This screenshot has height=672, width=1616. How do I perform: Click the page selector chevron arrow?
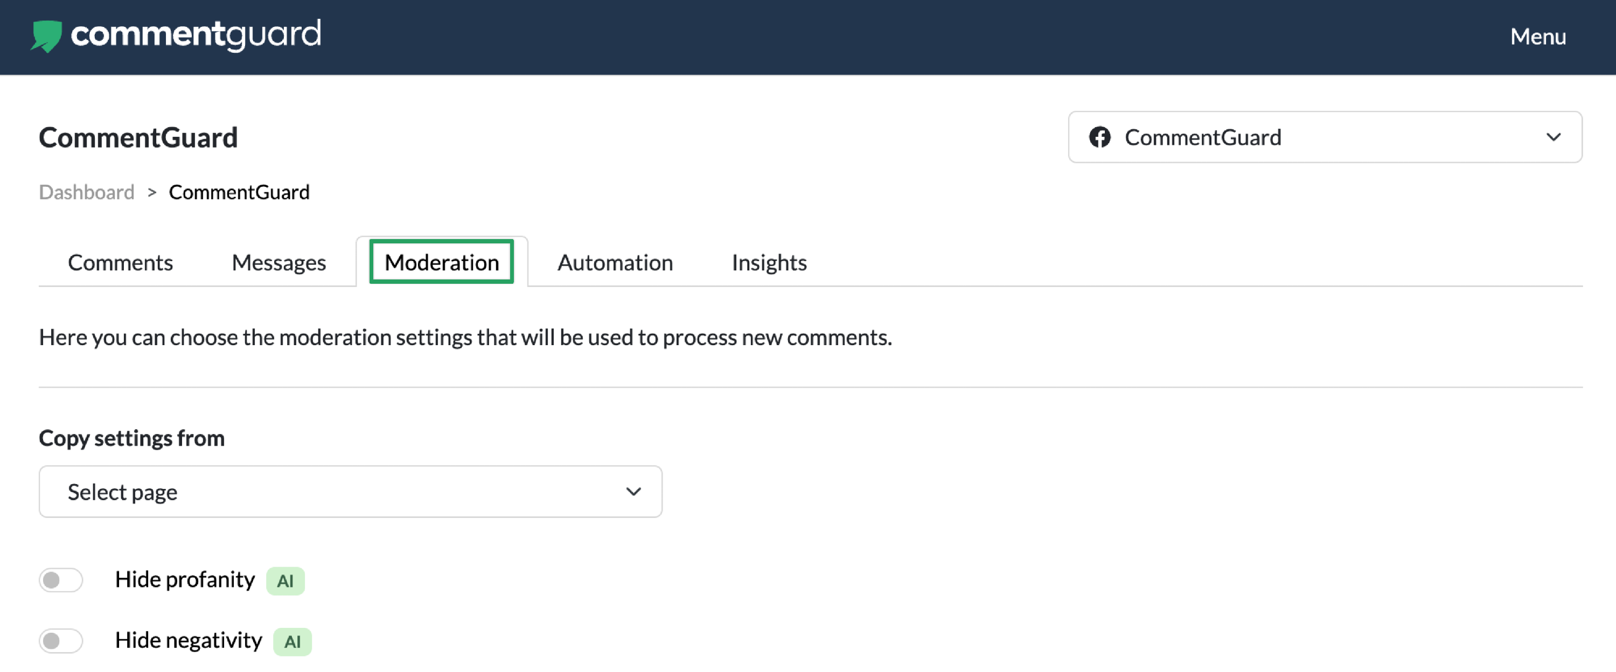point(1554,137)
